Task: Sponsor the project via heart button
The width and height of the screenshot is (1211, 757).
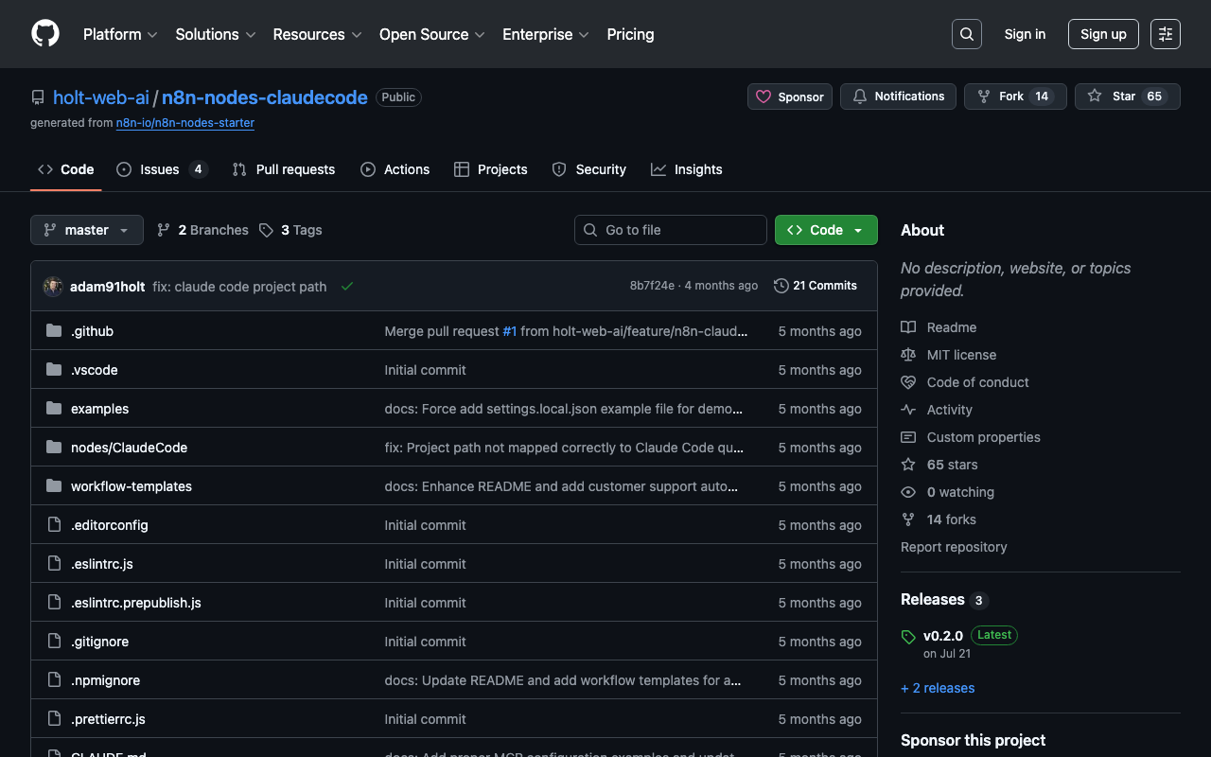Action: [790, 97]
